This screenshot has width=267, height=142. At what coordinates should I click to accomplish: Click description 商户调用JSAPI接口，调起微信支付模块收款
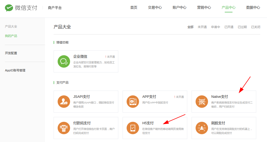pos(94,105)
